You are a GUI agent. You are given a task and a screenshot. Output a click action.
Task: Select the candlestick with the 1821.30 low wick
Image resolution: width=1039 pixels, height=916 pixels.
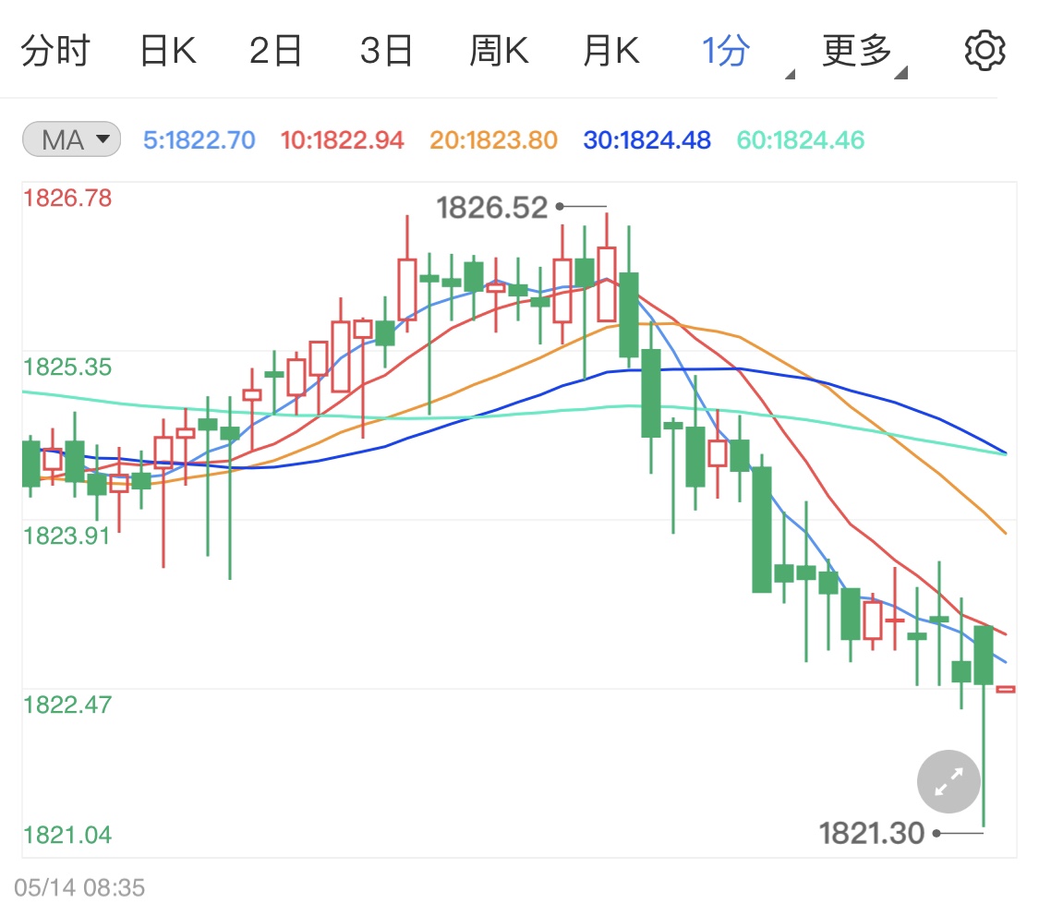click(x=984, y=725)
